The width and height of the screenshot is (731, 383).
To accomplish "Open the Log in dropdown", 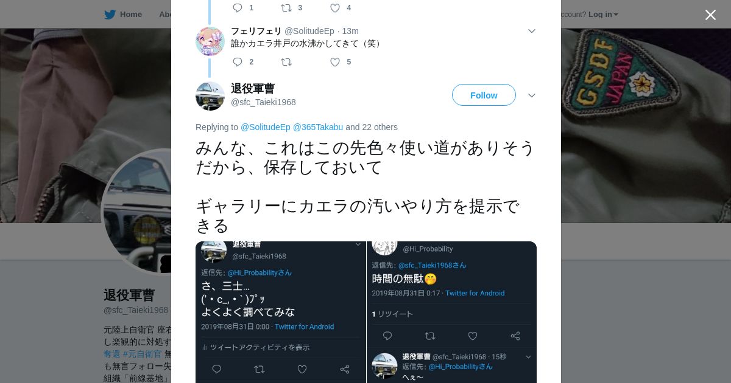I will pos(603,15).
